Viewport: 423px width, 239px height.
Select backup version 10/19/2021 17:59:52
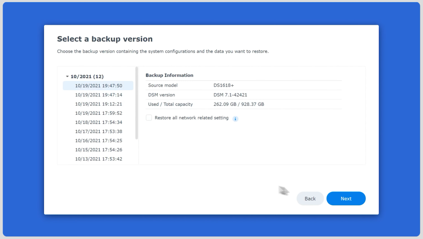[x=98, y=113]
